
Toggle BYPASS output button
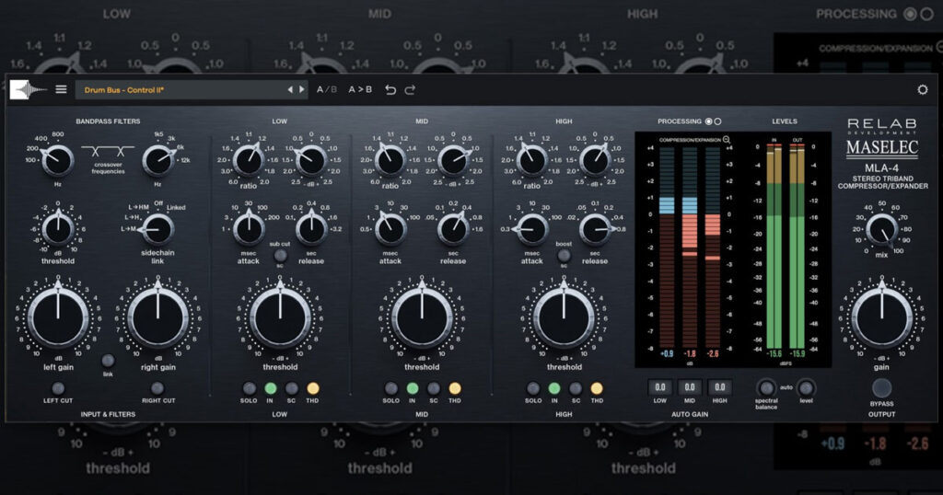[881, 388]
